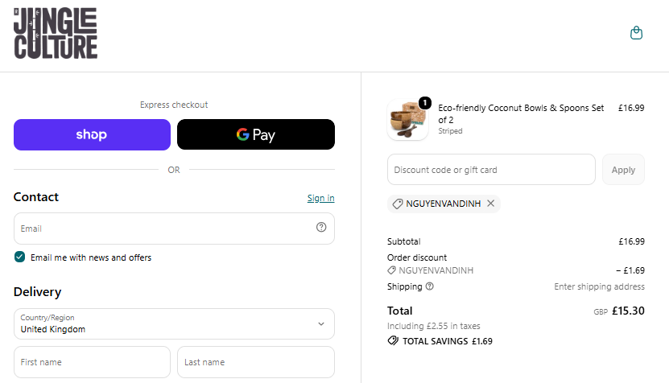
Task: Uncheck Email me with news and offers
Action: point(19,257)
